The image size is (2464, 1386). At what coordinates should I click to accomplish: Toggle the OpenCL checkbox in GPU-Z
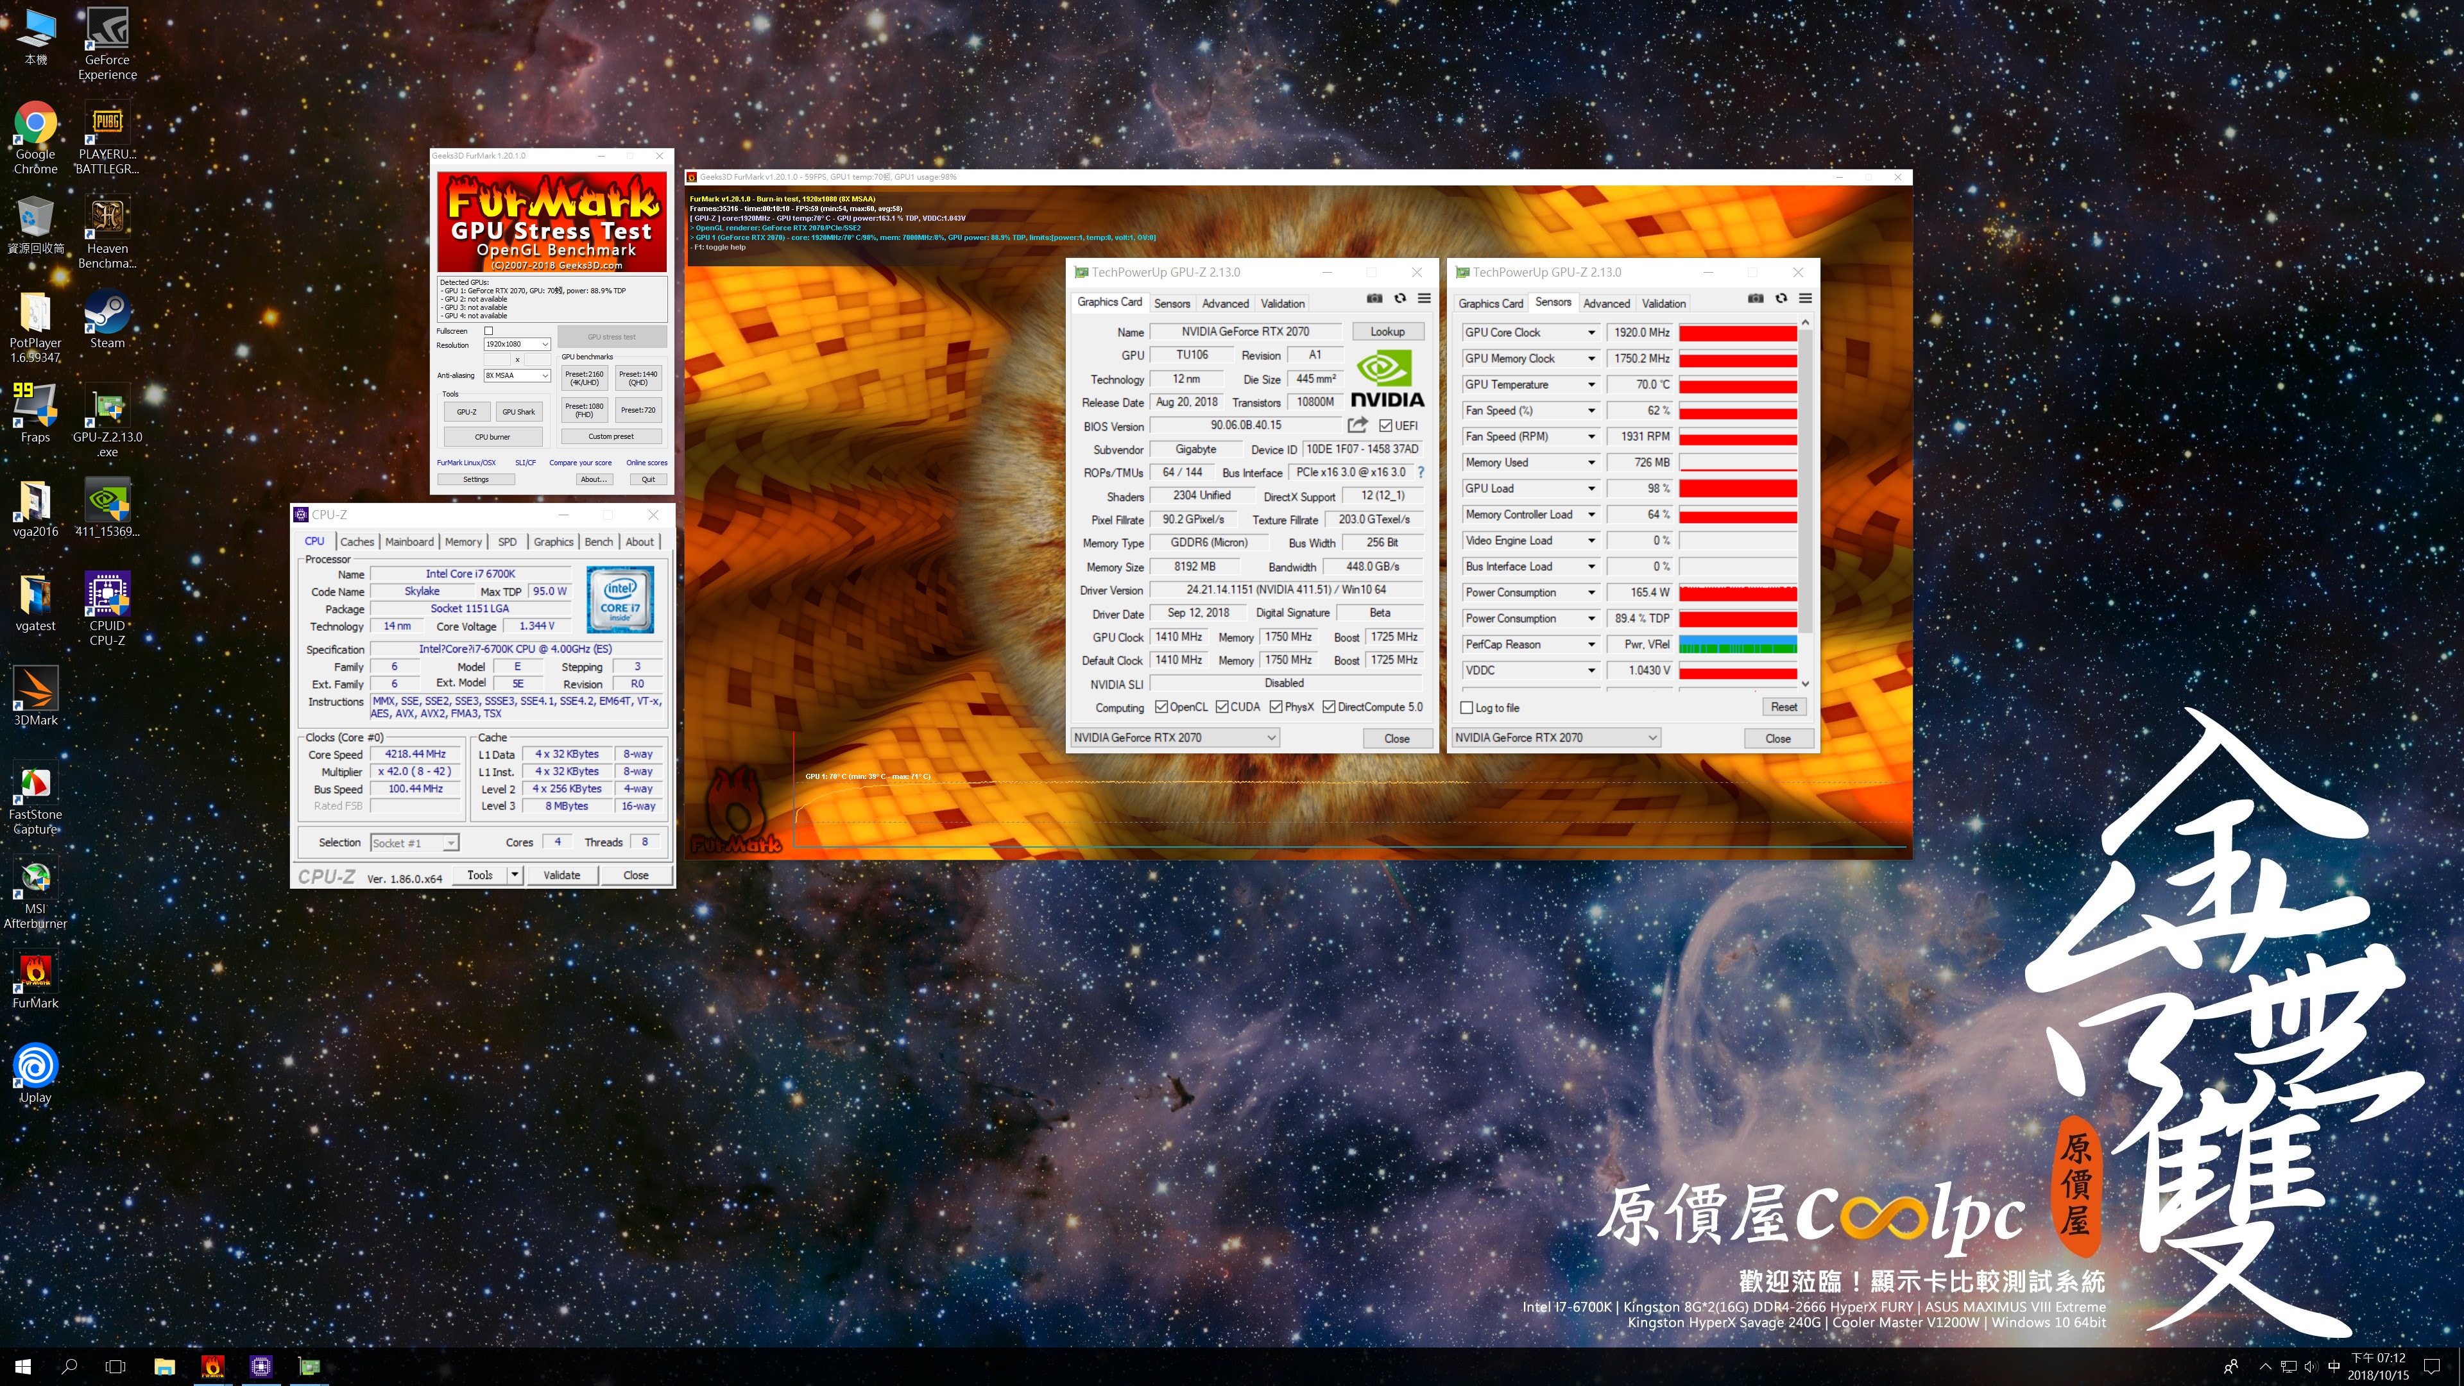[x=1161, y=707]
